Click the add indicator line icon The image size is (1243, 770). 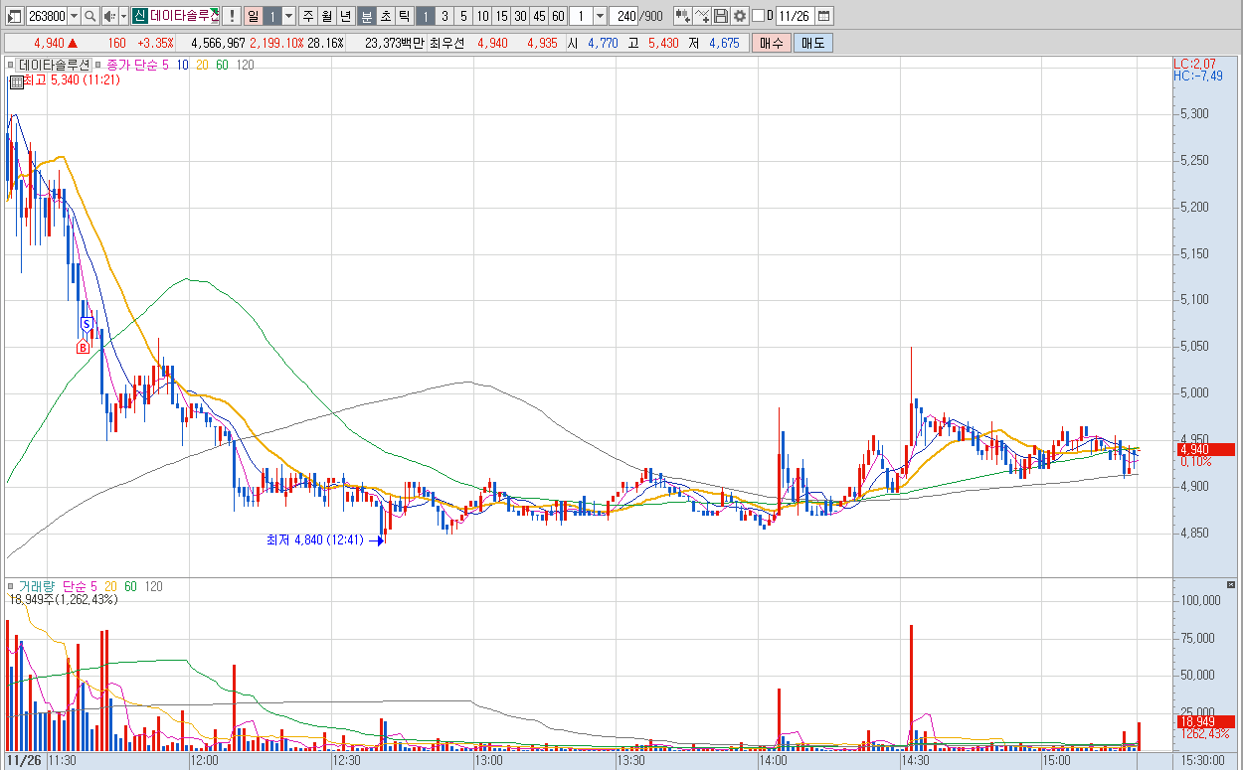(702, 16)
